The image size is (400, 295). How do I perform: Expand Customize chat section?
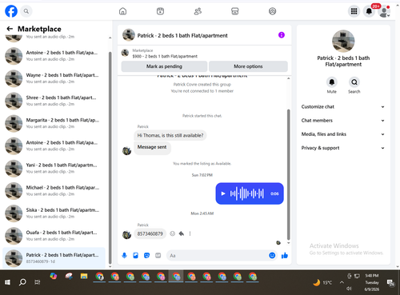(x=343, y=106)
